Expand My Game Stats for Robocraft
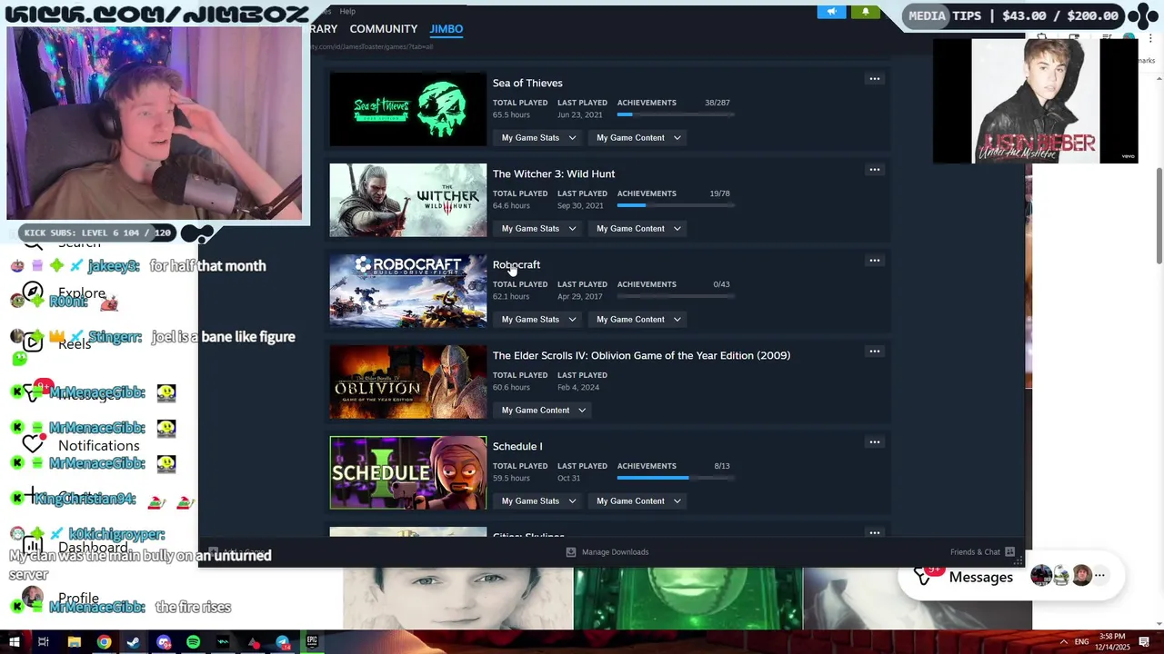1164x654 pixels. (538, 320)
